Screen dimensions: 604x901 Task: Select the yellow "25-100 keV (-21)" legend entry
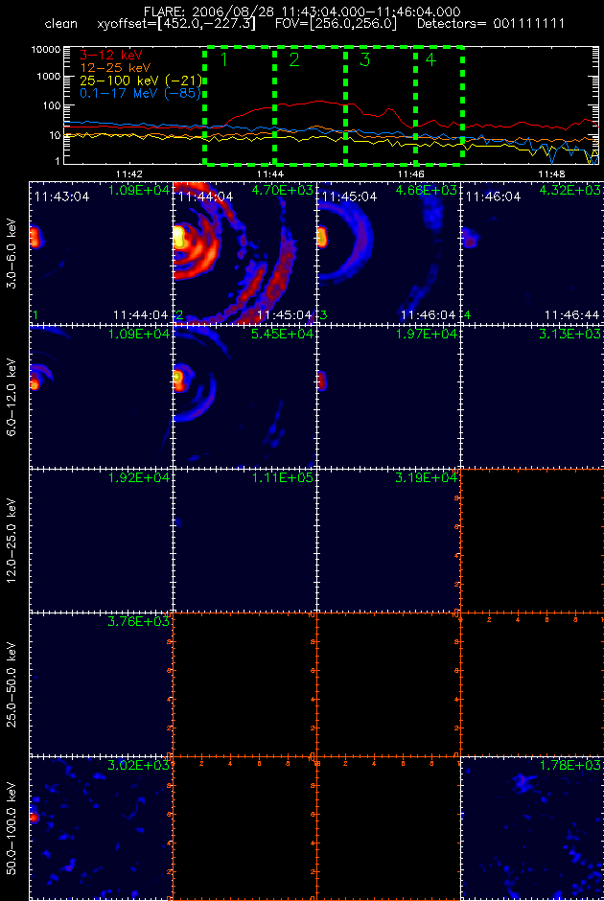140,81
